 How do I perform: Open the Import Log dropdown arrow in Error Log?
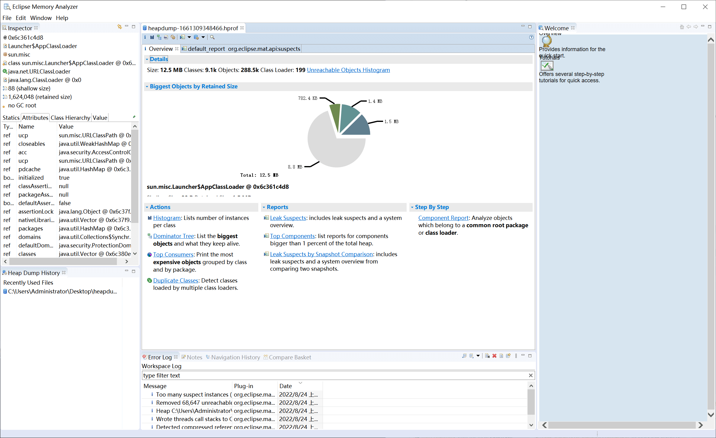pos(478,356)
